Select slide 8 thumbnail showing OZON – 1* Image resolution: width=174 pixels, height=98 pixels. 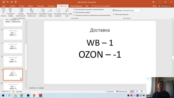[13, 61]
